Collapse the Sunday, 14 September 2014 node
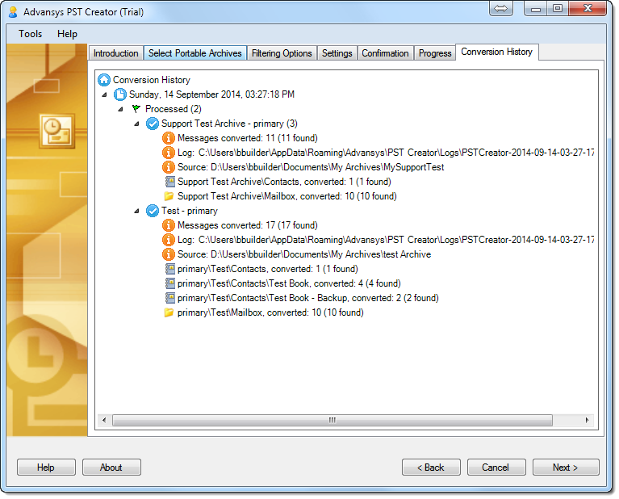 tap(105, 94)
